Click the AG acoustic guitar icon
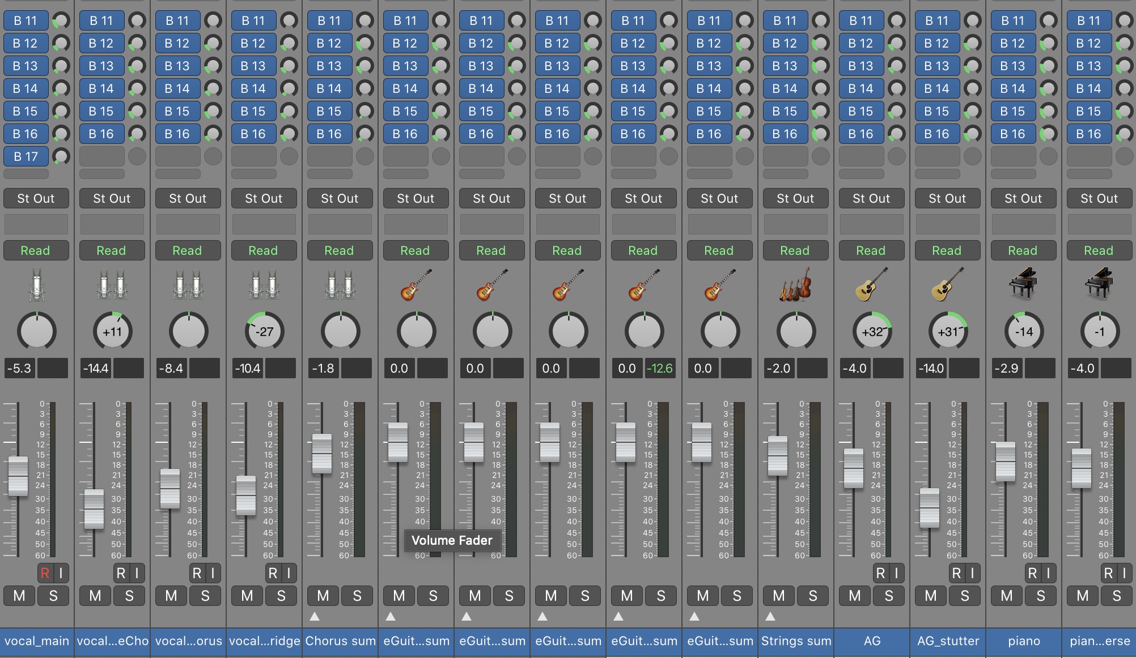Screen dimensions: 1136x658 (x=871, y=285)
